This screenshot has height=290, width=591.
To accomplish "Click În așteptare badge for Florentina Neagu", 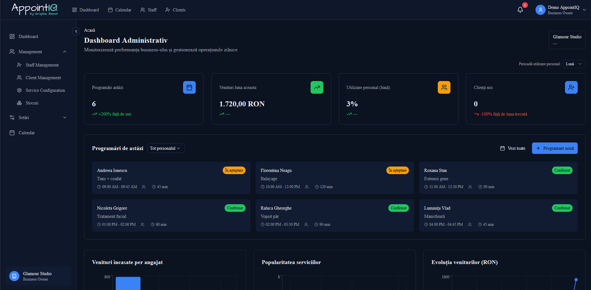I will pyautogui.click(x=397, y=170).
